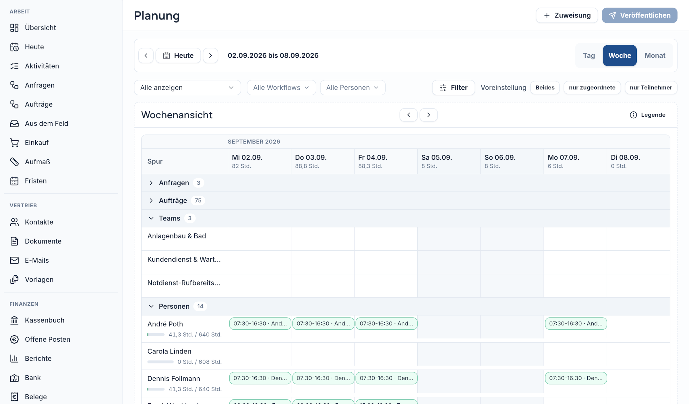Open the Filter button
The image size is (689, 404).
(x=453, y=88)
